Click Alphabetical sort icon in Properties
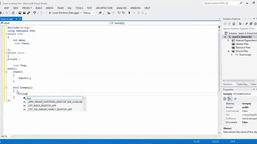257x144 pixels. (x=229, y=99)
